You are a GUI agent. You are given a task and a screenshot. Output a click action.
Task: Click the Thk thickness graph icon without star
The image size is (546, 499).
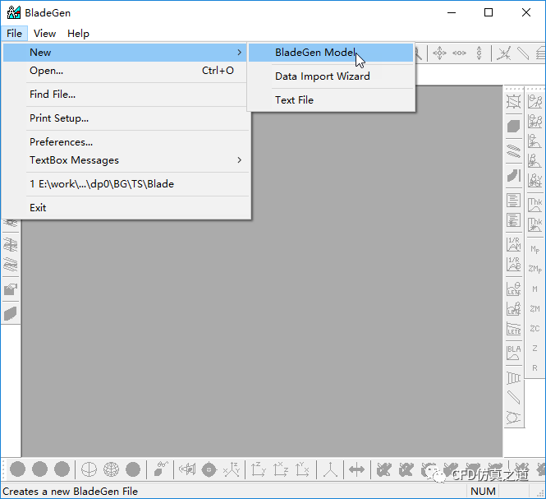[535, 205]
